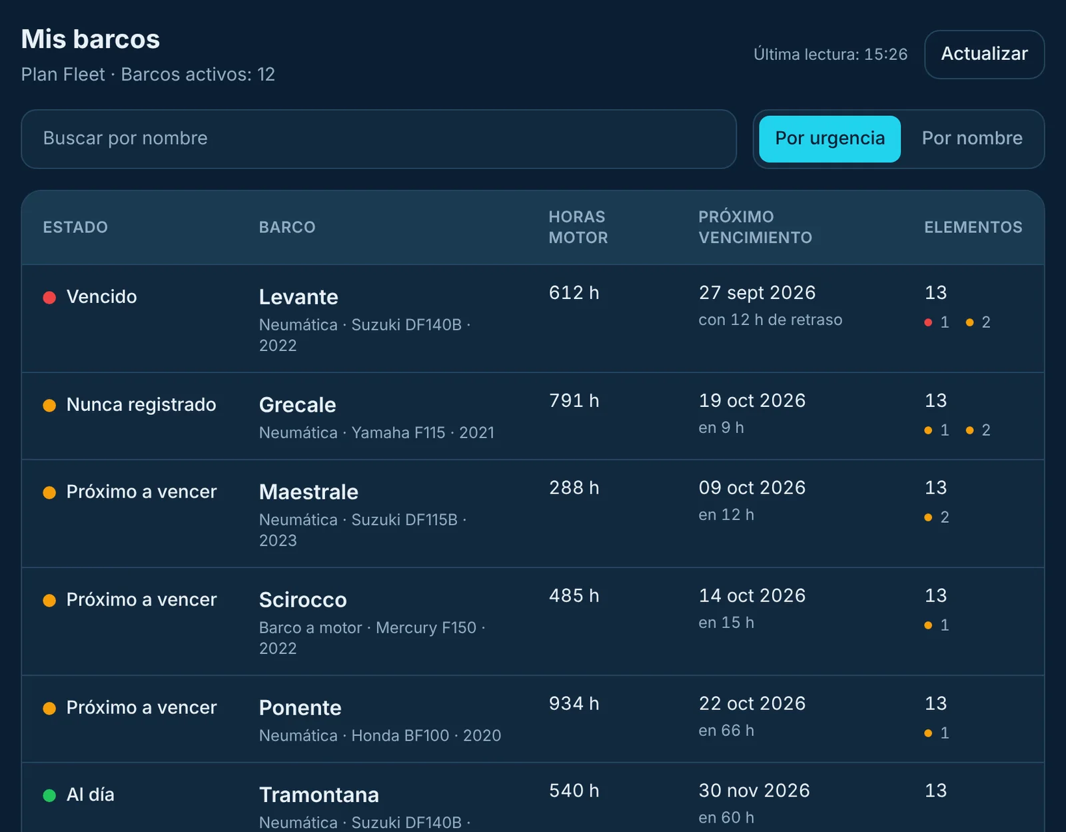The image size is (1066, 832).
Task: Click the 22 oct 2026 due date
Action: point(752,704)
